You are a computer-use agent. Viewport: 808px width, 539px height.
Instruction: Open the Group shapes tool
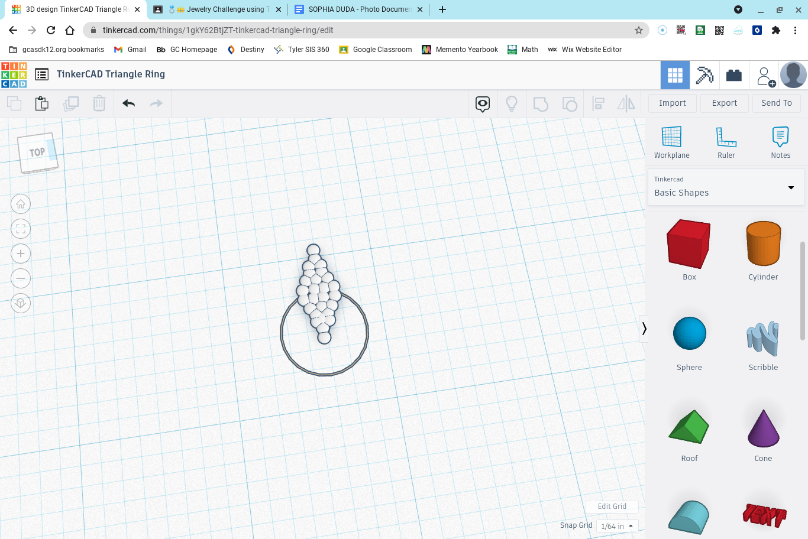[x=539, y=103]
